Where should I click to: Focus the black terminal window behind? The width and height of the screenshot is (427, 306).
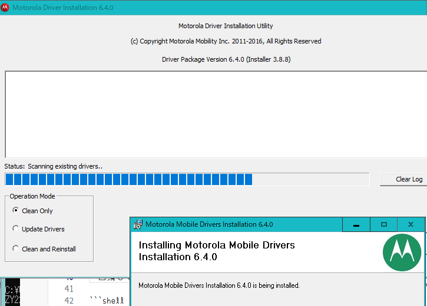click(11, 292)
